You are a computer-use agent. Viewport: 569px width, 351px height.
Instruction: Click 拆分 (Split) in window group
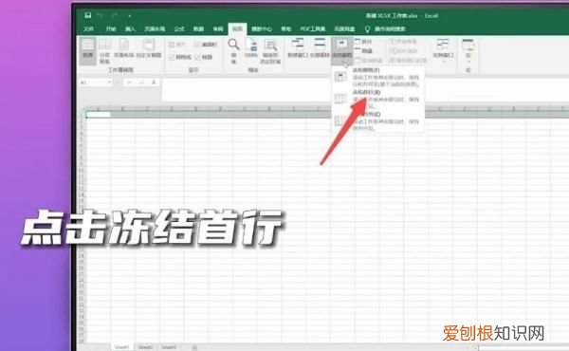363,42
